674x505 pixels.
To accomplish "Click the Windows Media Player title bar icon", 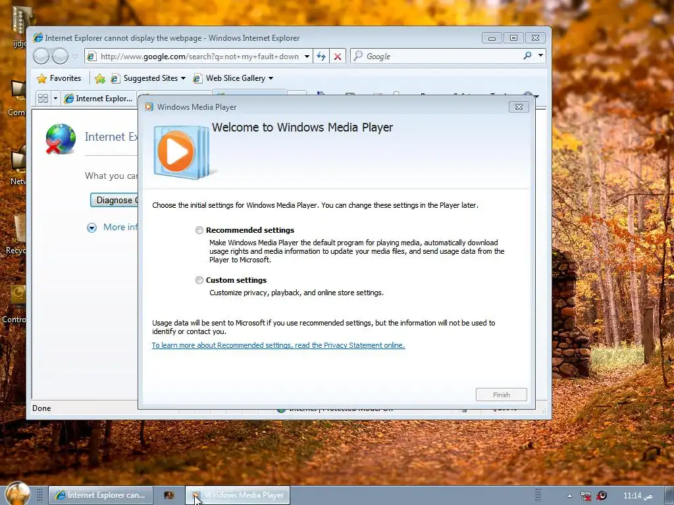I will click(149, 107).
